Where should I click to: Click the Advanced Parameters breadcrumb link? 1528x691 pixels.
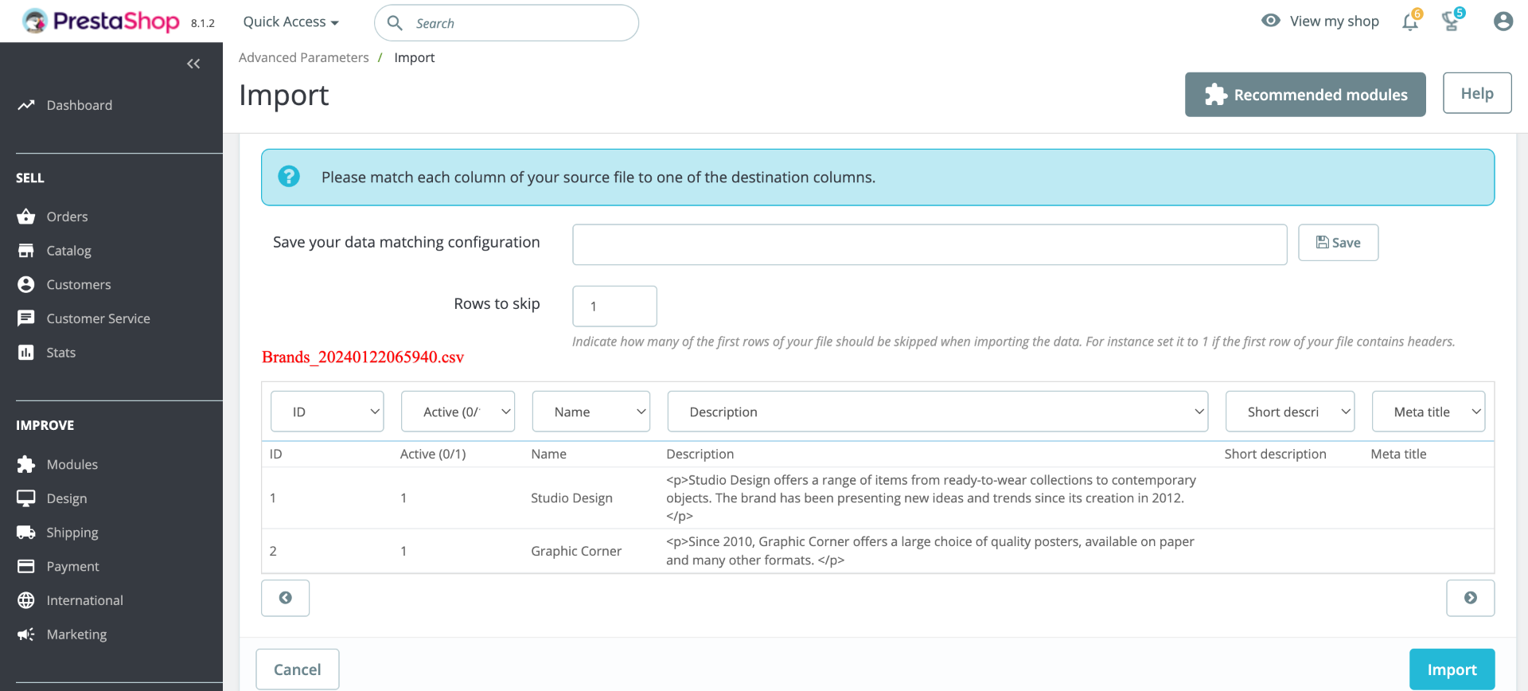coord(303,57)
